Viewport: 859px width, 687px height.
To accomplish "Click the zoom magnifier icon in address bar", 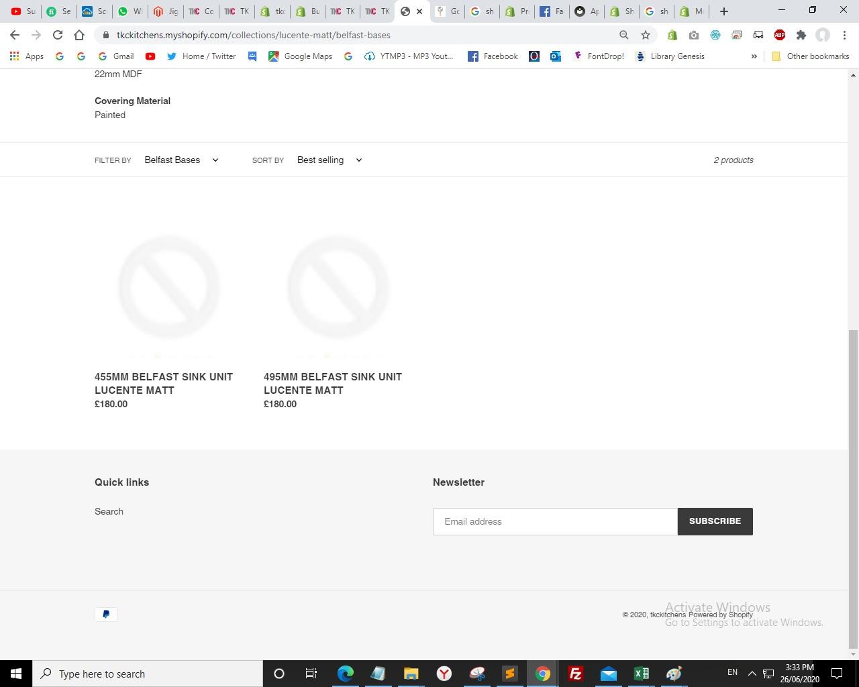I will coord(624,35).
